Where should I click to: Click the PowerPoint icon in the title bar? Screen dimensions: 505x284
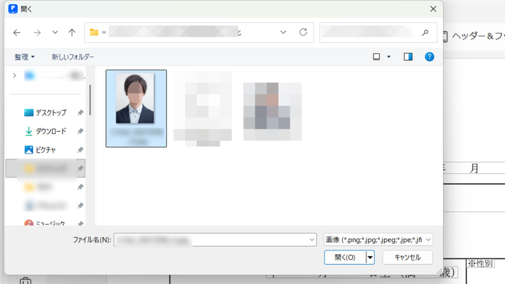13,8
